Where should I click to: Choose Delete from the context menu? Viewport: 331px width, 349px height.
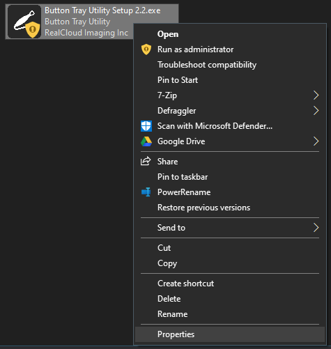pyautogui.click(x=230, y=299)
